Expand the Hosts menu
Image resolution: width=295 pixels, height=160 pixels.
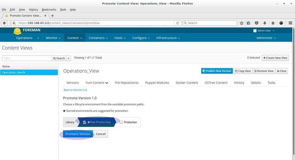tap(120, 38)
